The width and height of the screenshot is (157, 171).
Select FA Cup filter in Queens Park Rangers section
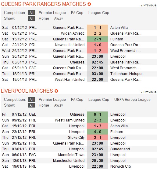77,13
